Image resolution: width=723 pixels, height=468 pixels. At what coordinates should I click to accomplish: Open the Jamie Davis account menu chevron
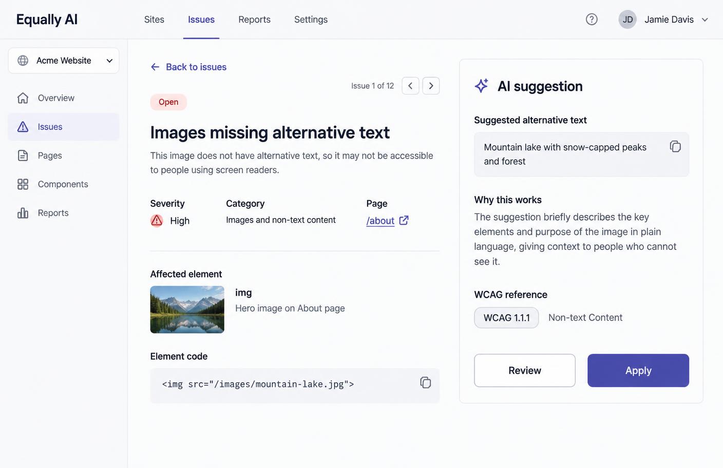[x=705, y=19]
